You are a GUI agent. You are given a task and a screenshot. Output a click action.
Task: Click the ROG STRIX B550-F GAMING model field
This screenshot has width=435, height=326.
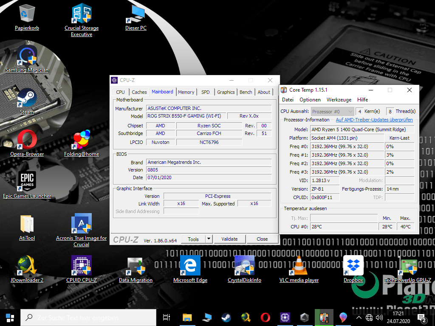pyautogui.click(x=186, y=116)
